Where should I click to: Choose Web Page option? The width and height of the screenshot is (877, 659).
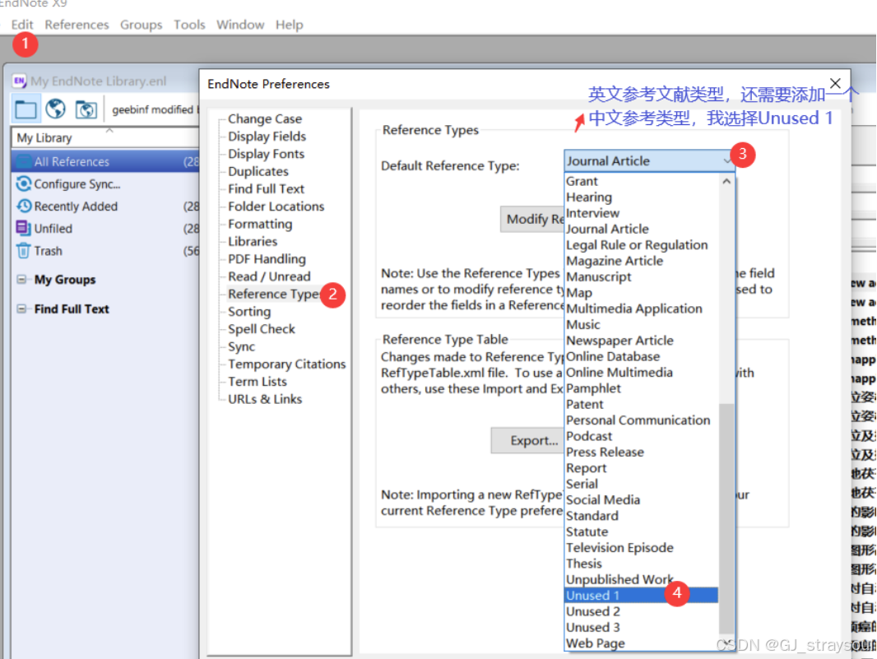tap(642, 643)
